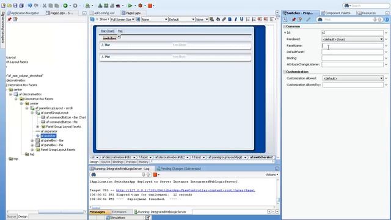Select af:switcher#s2 in the breadcrumb bar

point(261,158)
